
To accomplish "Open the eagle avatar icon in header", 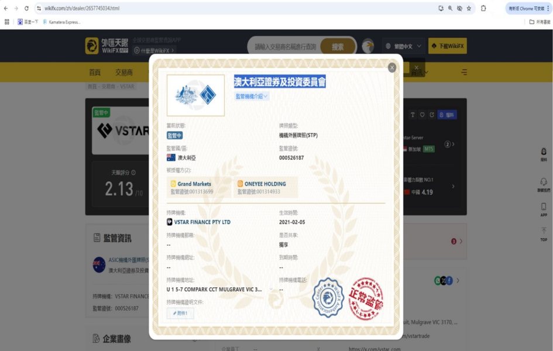I will coord(367,46).
